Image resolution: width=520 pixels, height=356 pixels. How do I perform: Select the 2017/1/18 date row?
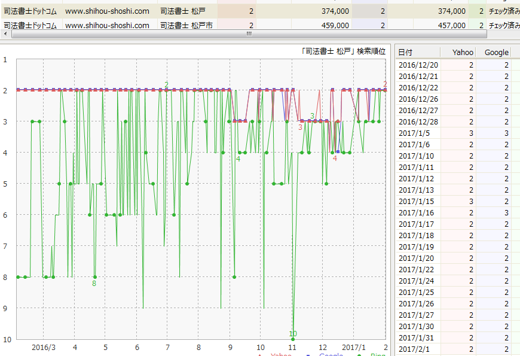(x=458, y=236)
